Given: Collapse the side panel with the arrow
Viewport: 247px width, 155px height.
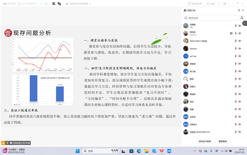Looking at the screenshot, I should (x=244, y=23).
